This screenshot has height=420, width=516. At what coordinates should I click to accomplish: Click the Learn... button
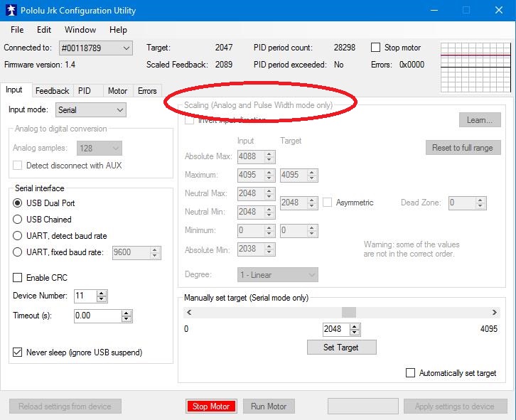pos(480,120)
